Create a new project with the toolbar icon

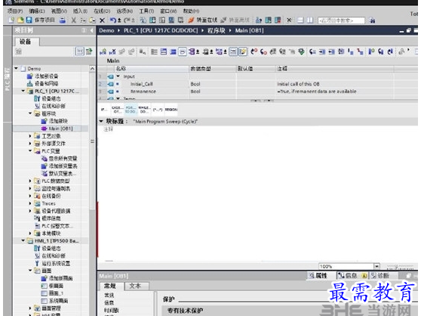(x=11, y=20)
